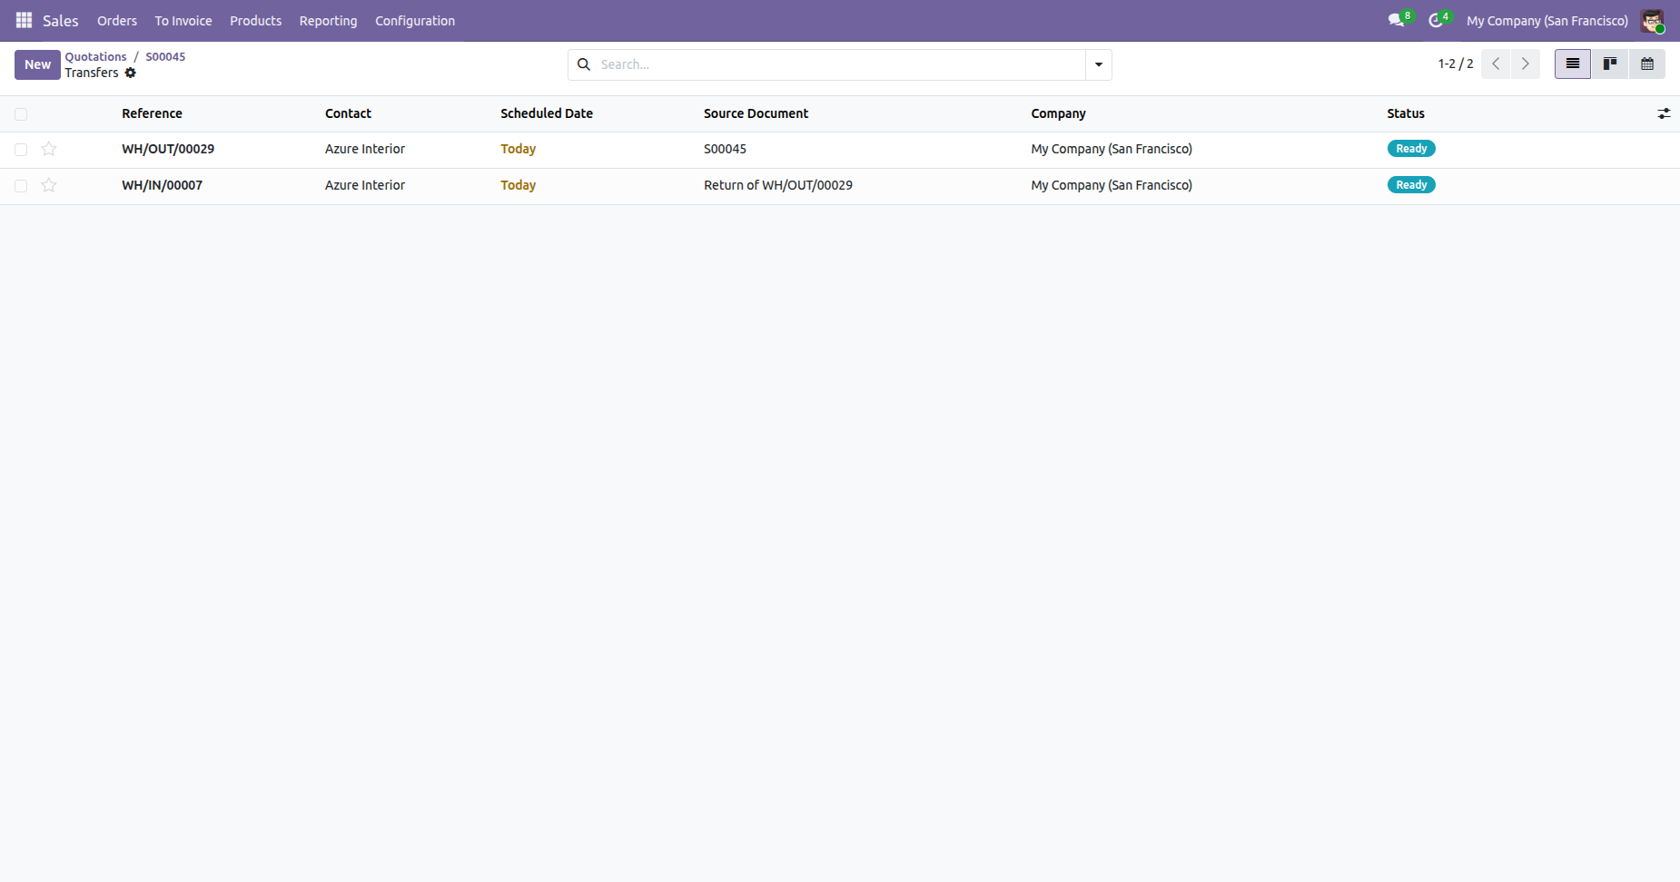The image size is (1680, 882).
Task: Click the New button
Action: click(37, 64)
